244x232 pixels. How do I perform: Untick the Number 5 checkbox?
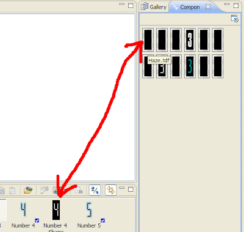click(x=102, y=220)
